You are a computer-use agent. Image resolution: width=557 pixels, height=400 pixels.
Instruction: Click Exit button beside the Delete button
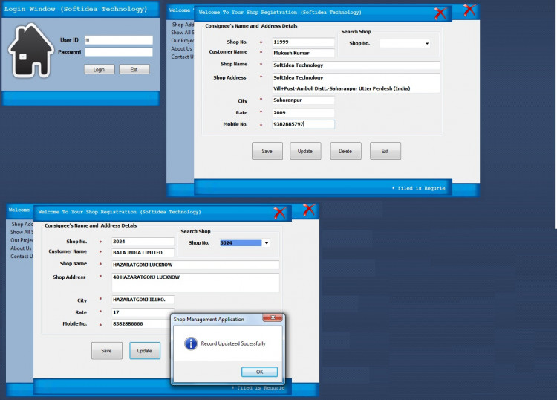pos(385,151)
